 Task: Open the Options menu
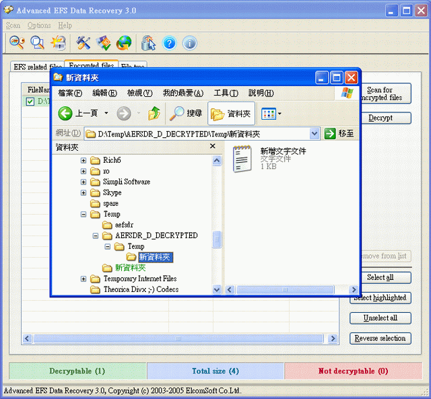click(x=39, y=26)
